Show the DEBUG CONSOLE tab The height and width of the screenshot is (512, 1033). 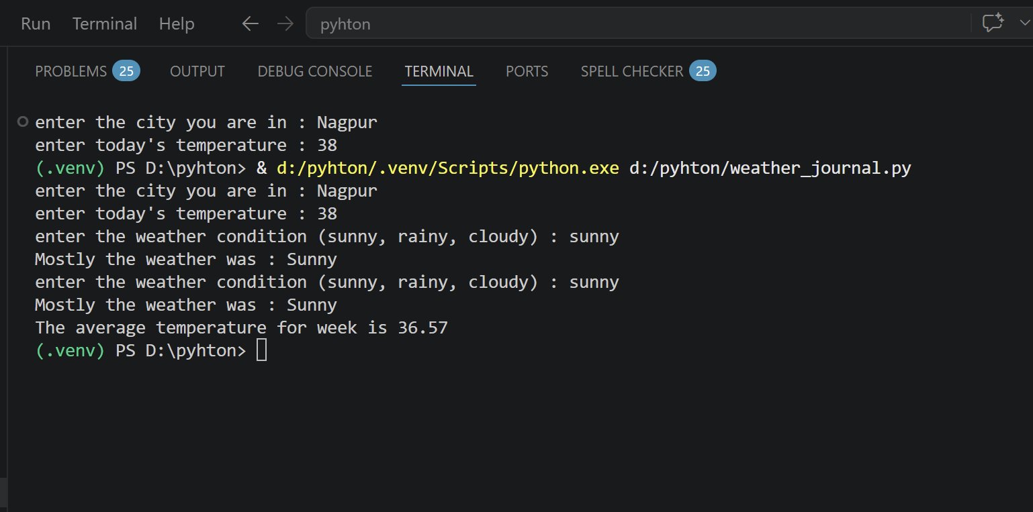pos(314,71)
